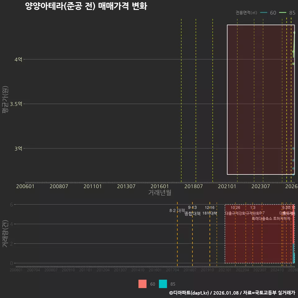This screenshot has width=298, height=298.
Task: Hide the 60 series using the red legend swatch
Action: click(x=142, y=284)
